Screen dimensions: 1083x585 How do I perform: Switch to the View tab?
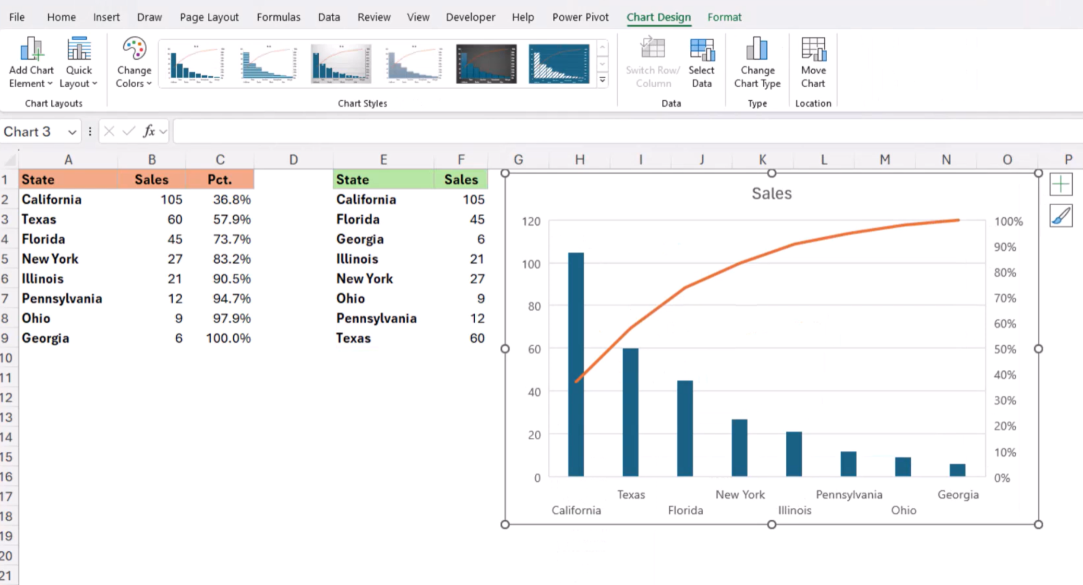click(x=418, y=17)
